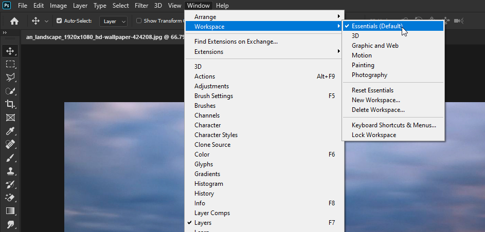Toggle the Auto-Select checkbox

(x=59, y=21)
